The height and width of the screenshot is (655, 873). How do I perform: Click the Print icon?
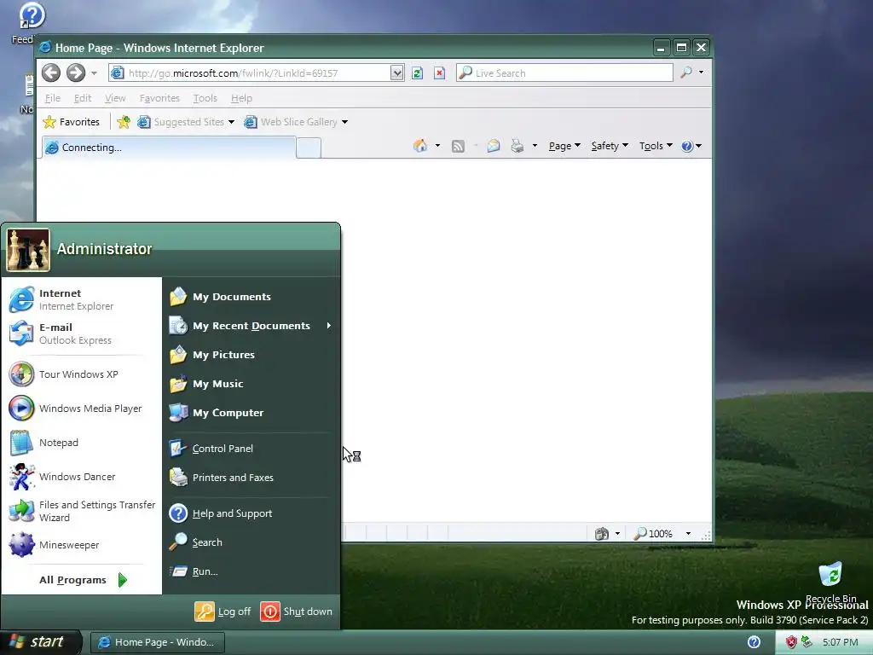517,146
